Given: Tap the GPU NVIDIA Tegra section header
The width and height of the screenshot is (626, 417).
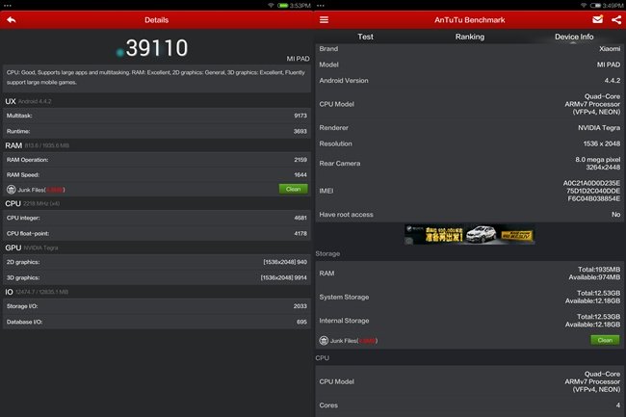Looking at the screenshot, I should [x=32, y=248].
